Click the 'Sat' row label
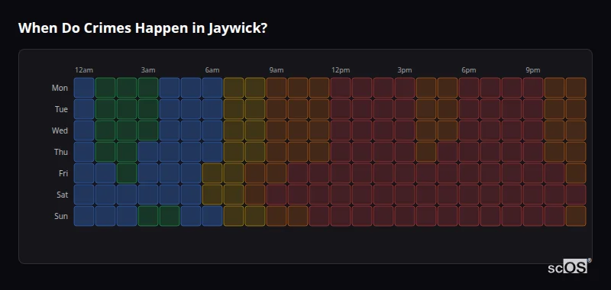Screen dimensions: 611x290 pos(63,195)
